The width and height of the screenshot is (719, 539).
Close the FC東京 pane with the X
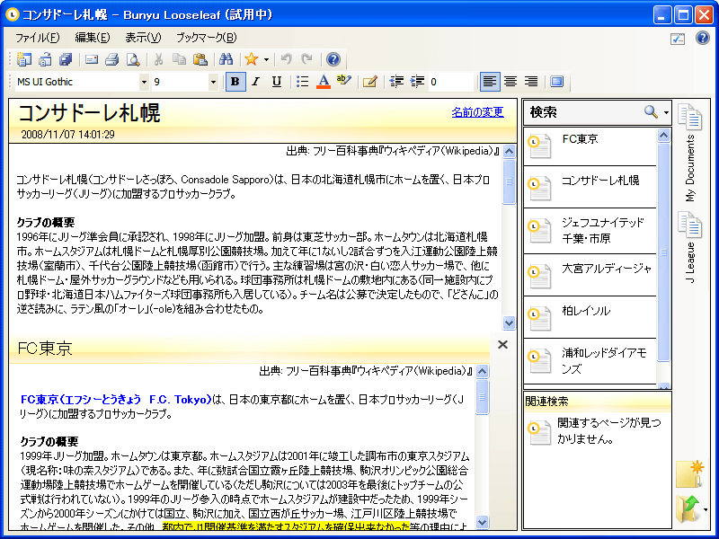pyautogui.click(x=502, y=345)
